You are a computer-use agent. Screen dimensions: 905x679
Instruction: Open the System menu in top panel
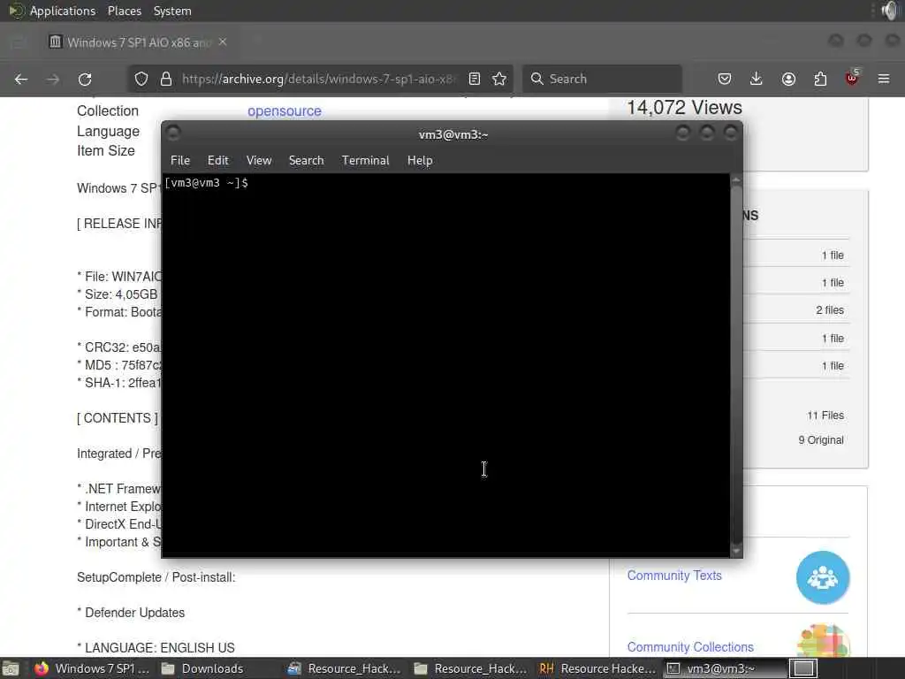172,11
